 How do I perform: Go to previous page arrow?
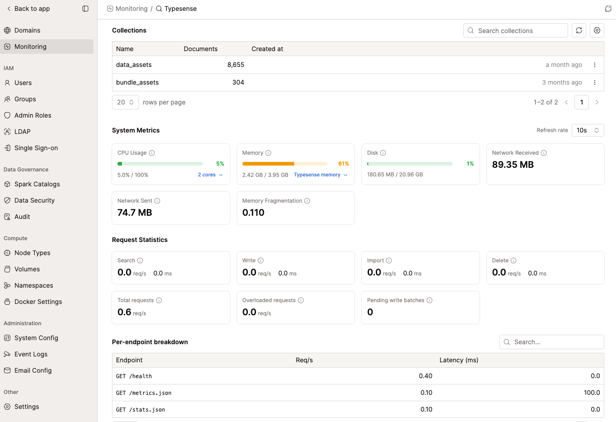pyautogui.click(x=566, y=102)
